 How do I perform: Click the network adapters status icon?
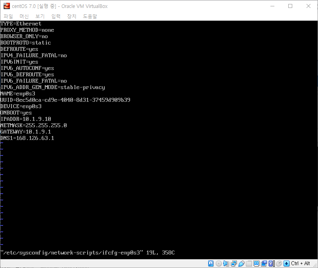[234, 264]
